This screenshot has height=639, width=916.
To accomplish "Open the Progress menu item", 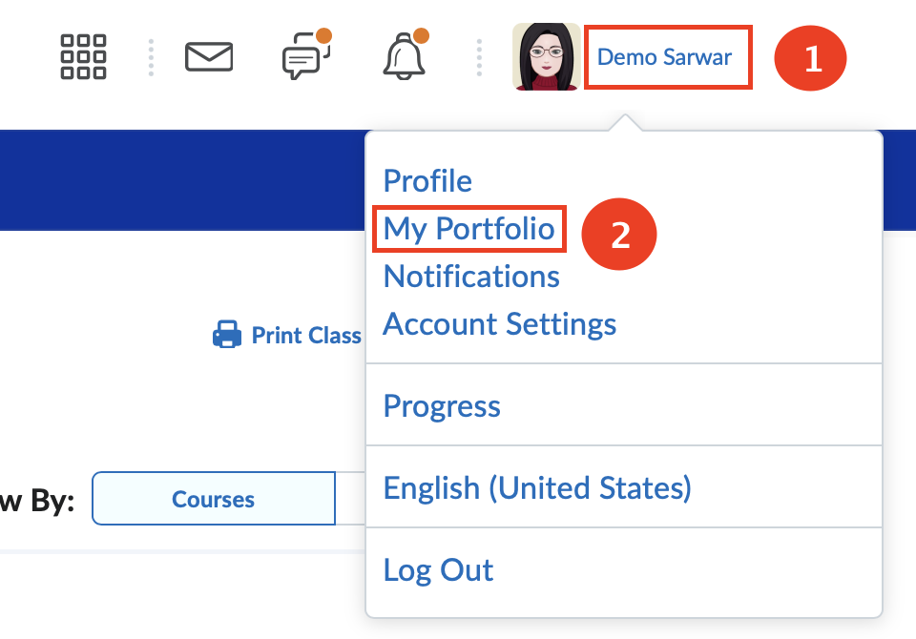I will point(442,406).
